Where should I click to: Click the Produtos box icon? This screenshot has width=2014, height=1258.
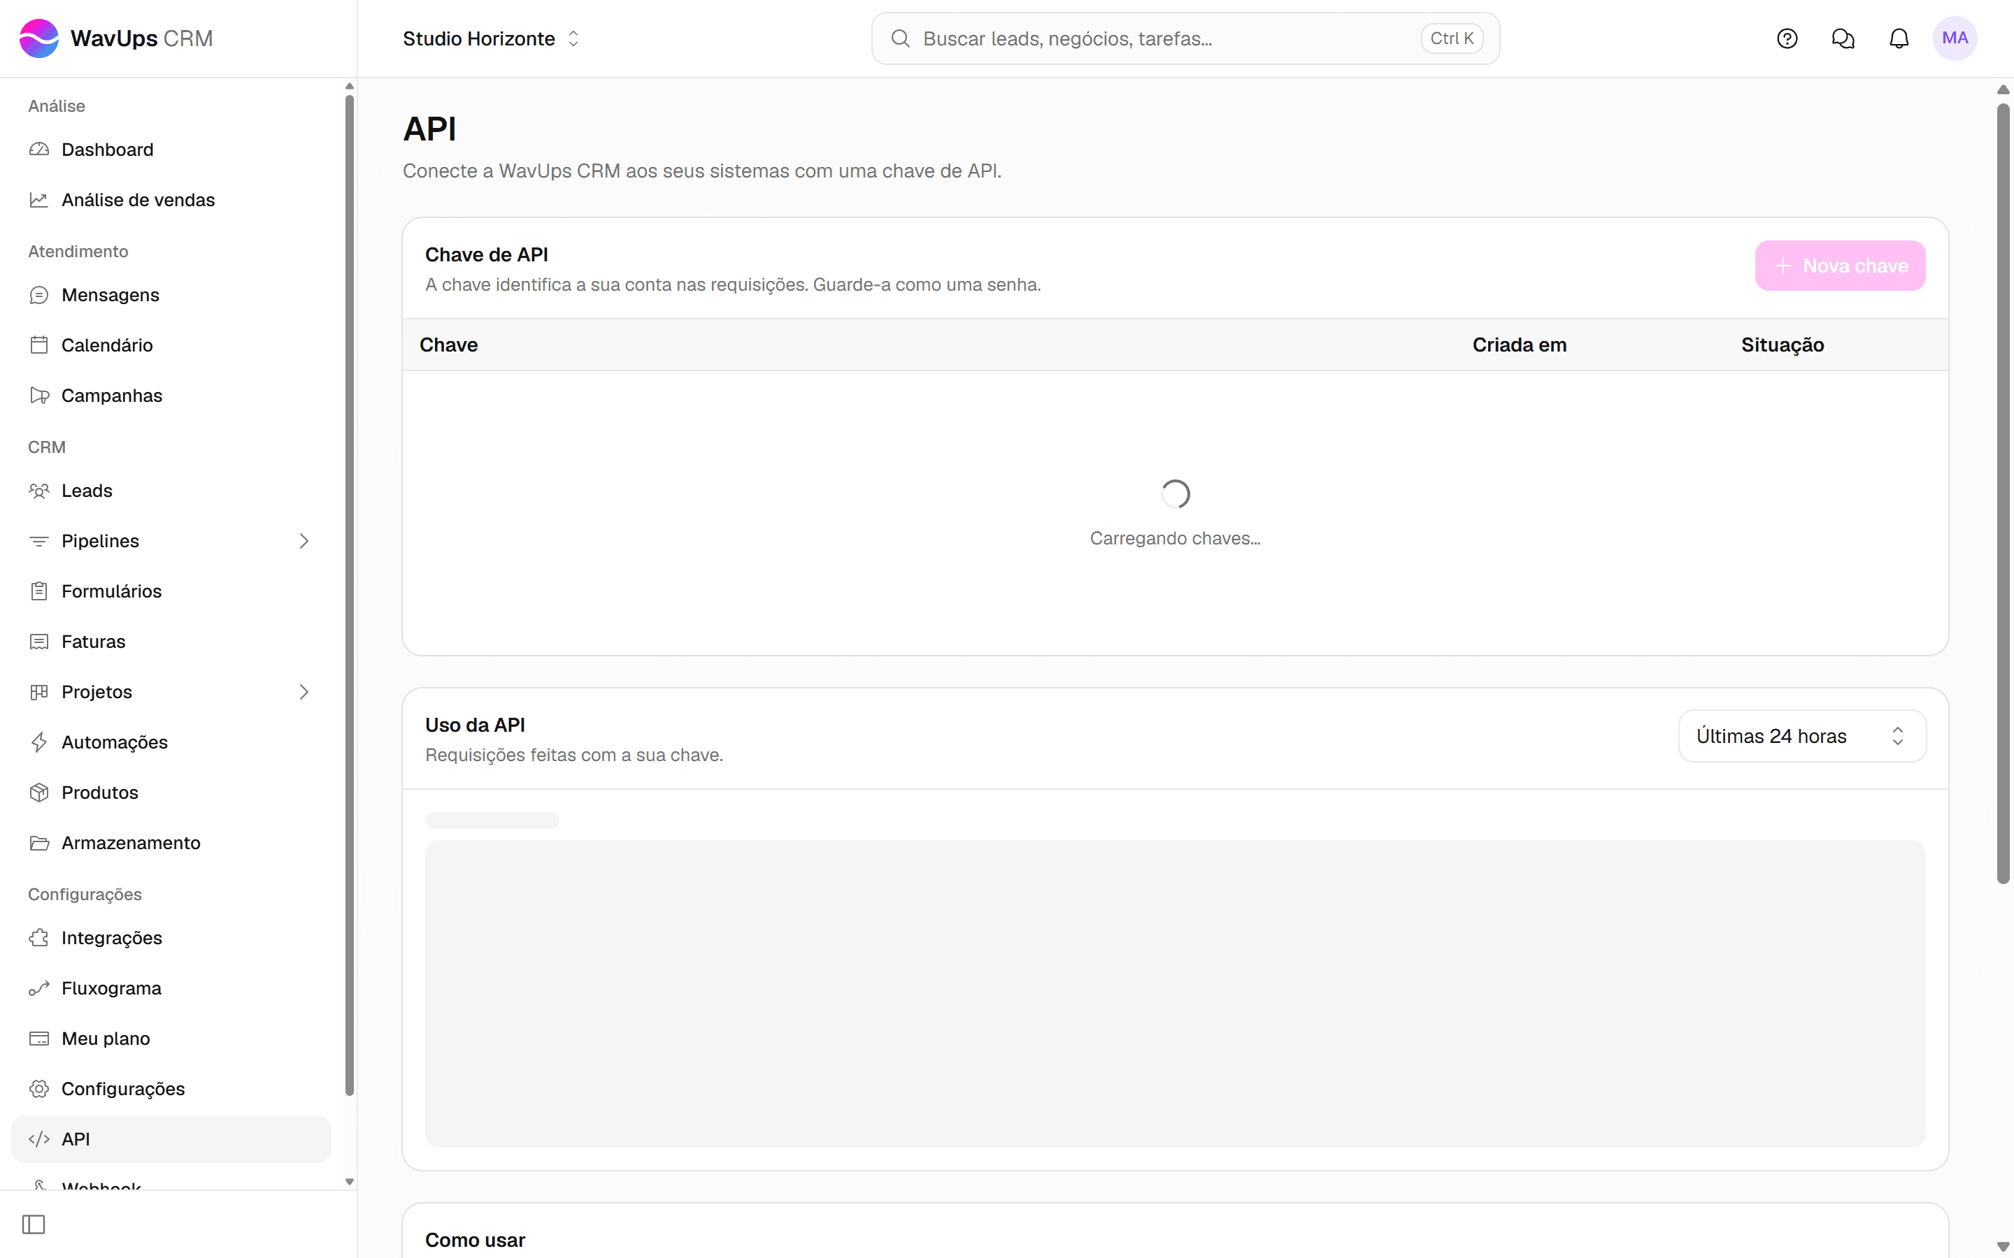tap(39, 792)
